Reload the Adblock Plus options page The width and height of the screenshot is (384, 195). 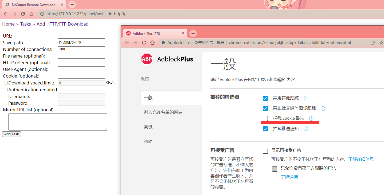click(144, 43)
